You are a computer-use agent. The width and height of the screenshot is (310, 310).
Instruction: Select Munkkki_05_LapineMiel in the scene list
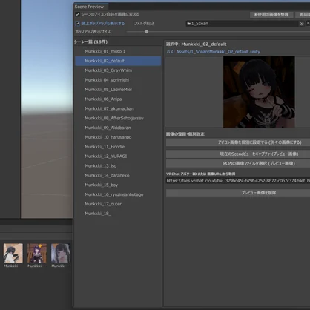pyautogui.click(x=118, y=90)
